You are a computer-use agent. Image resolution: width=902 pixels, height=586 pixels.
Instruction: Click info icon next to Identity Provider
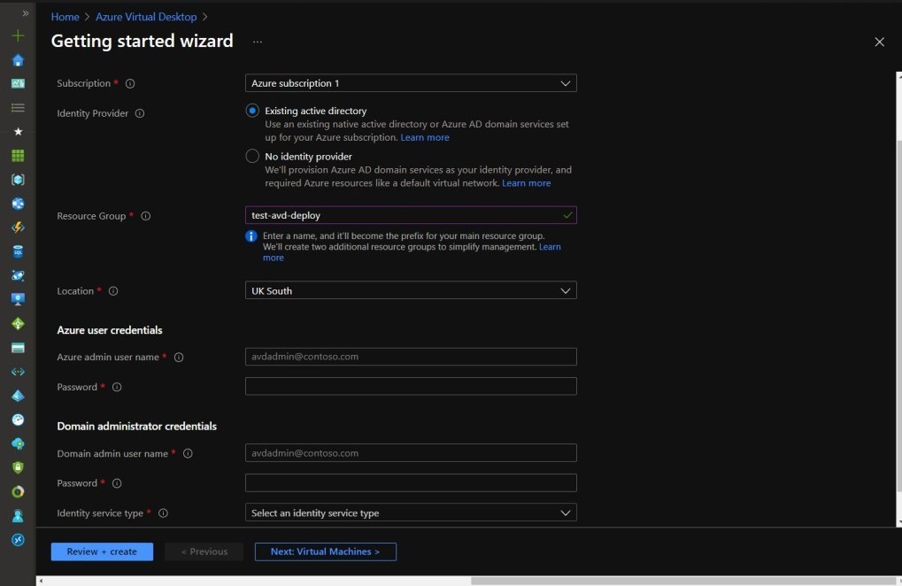point(140,113)
